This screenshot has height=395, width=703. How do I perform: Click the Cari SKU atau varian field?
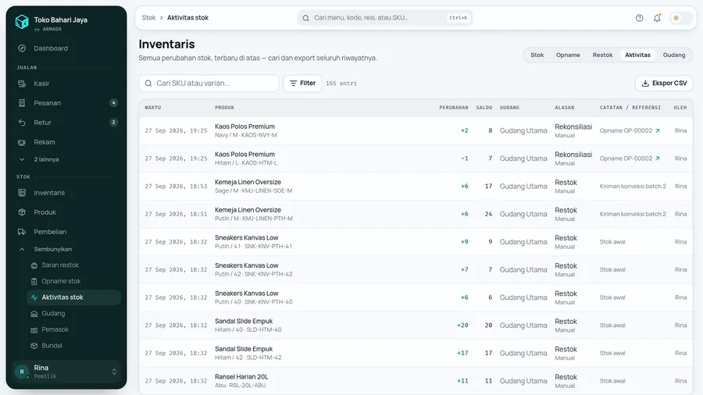209,84
